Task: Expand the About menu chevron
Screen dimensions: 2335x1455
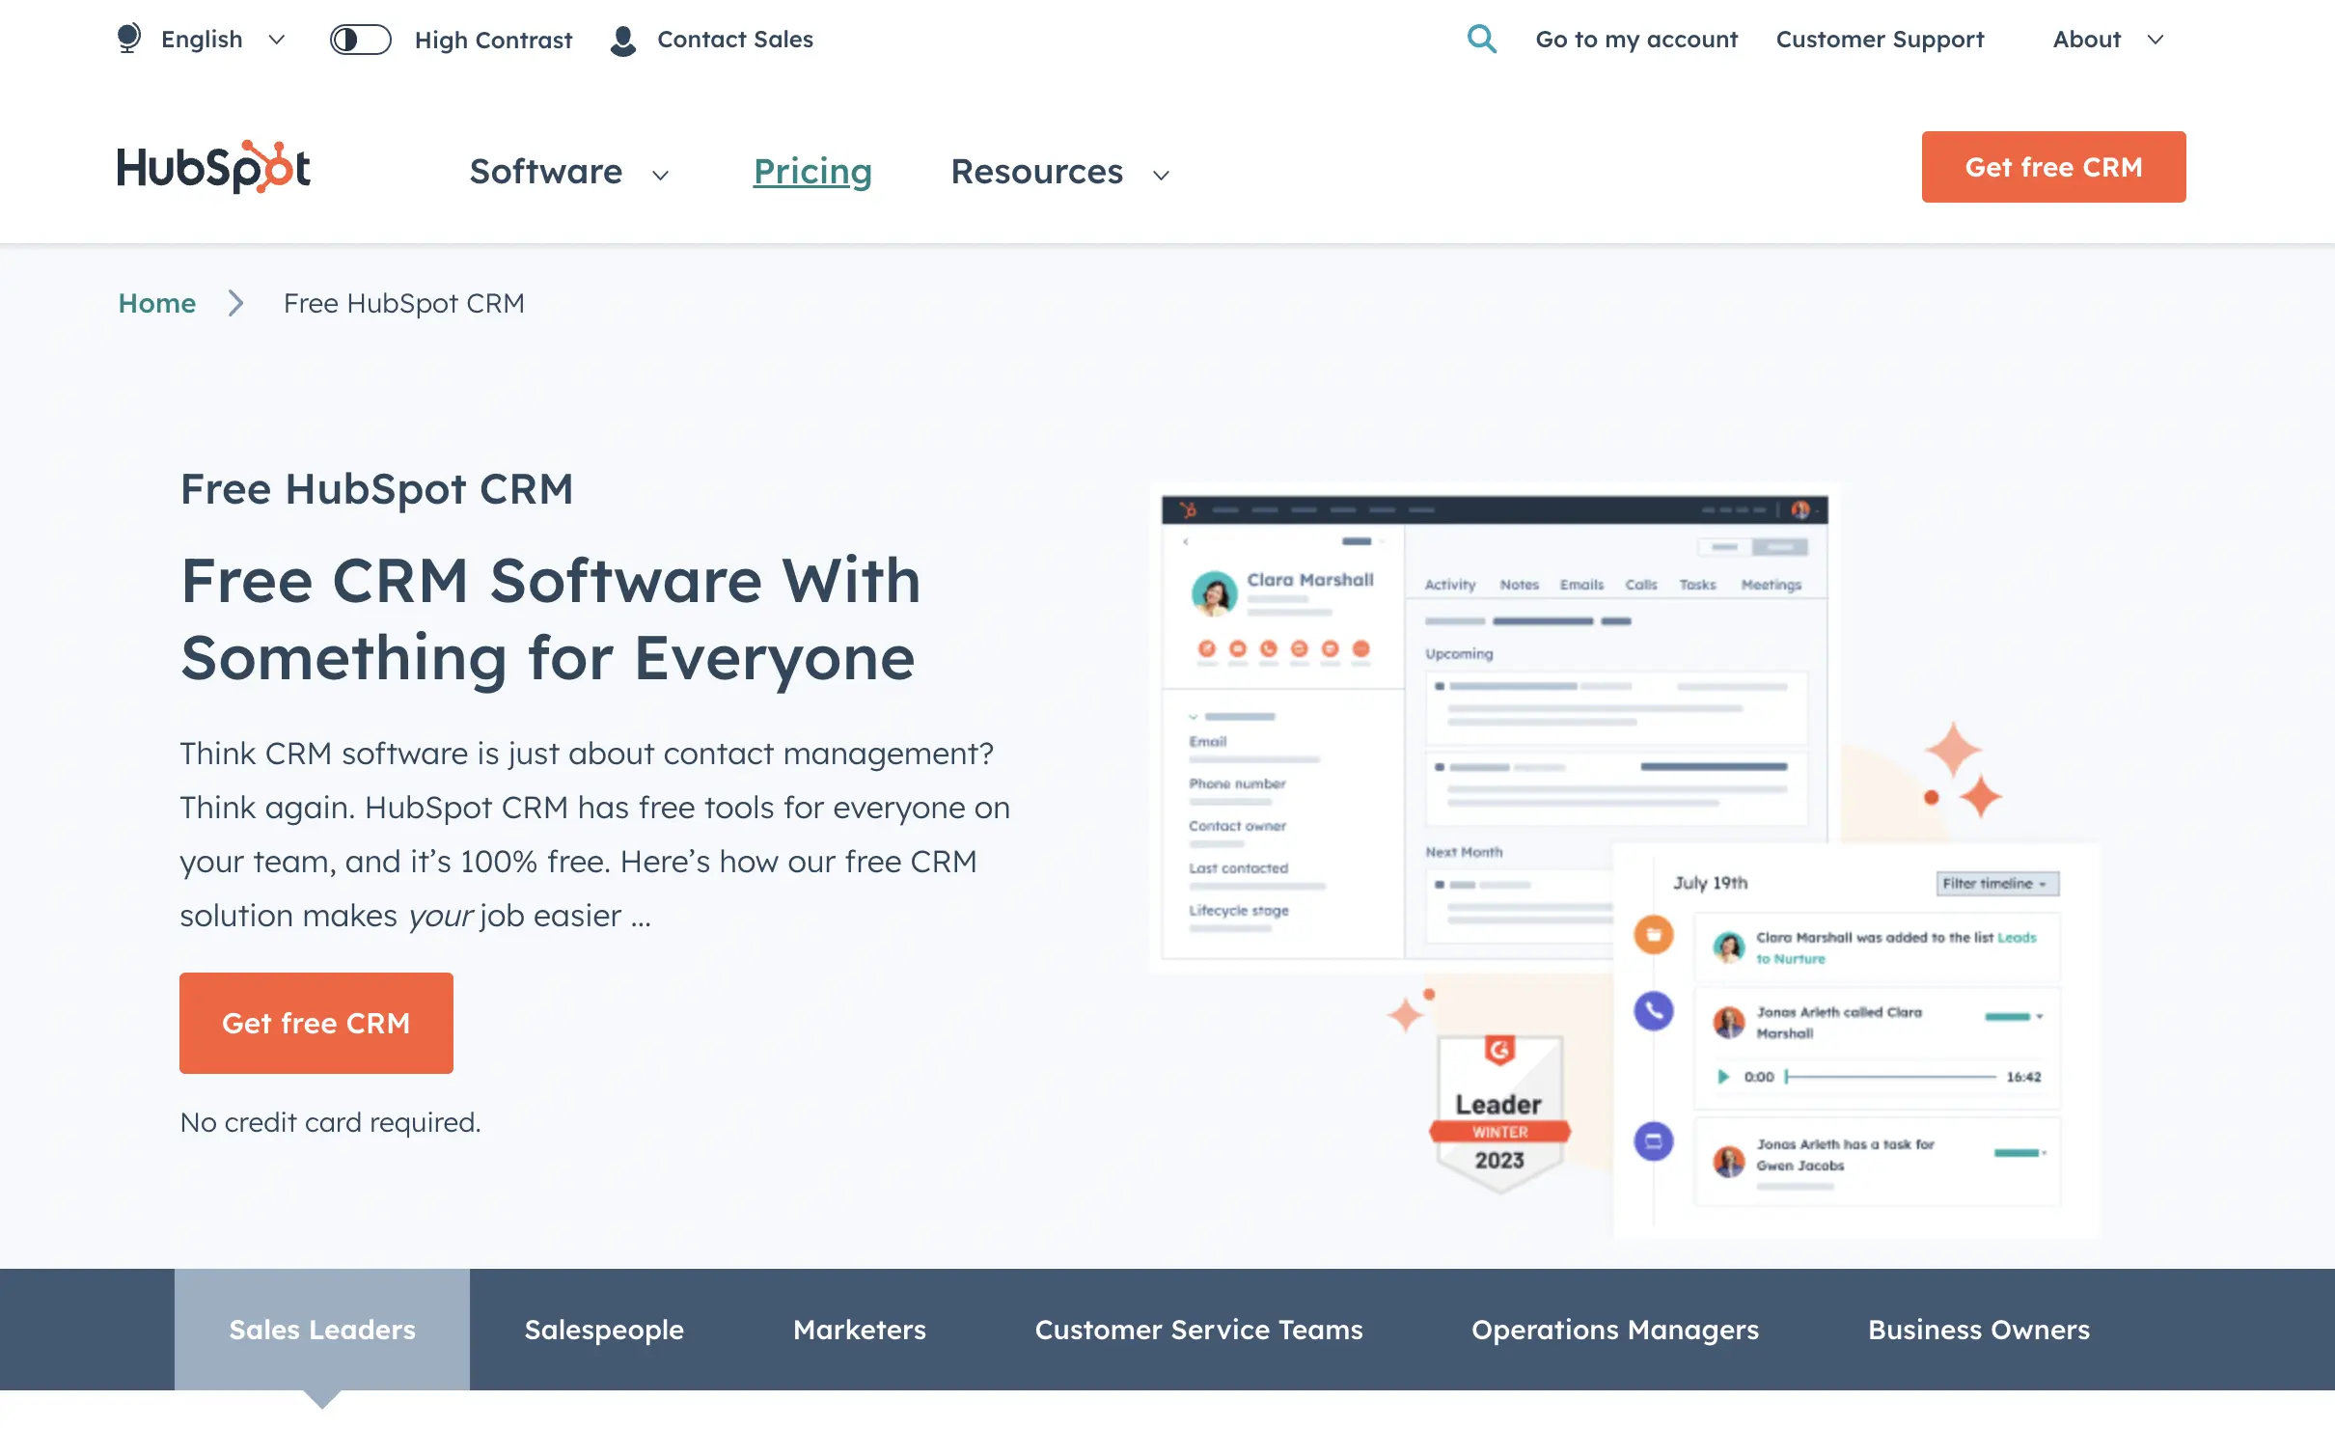Action: coord(2156,40)
